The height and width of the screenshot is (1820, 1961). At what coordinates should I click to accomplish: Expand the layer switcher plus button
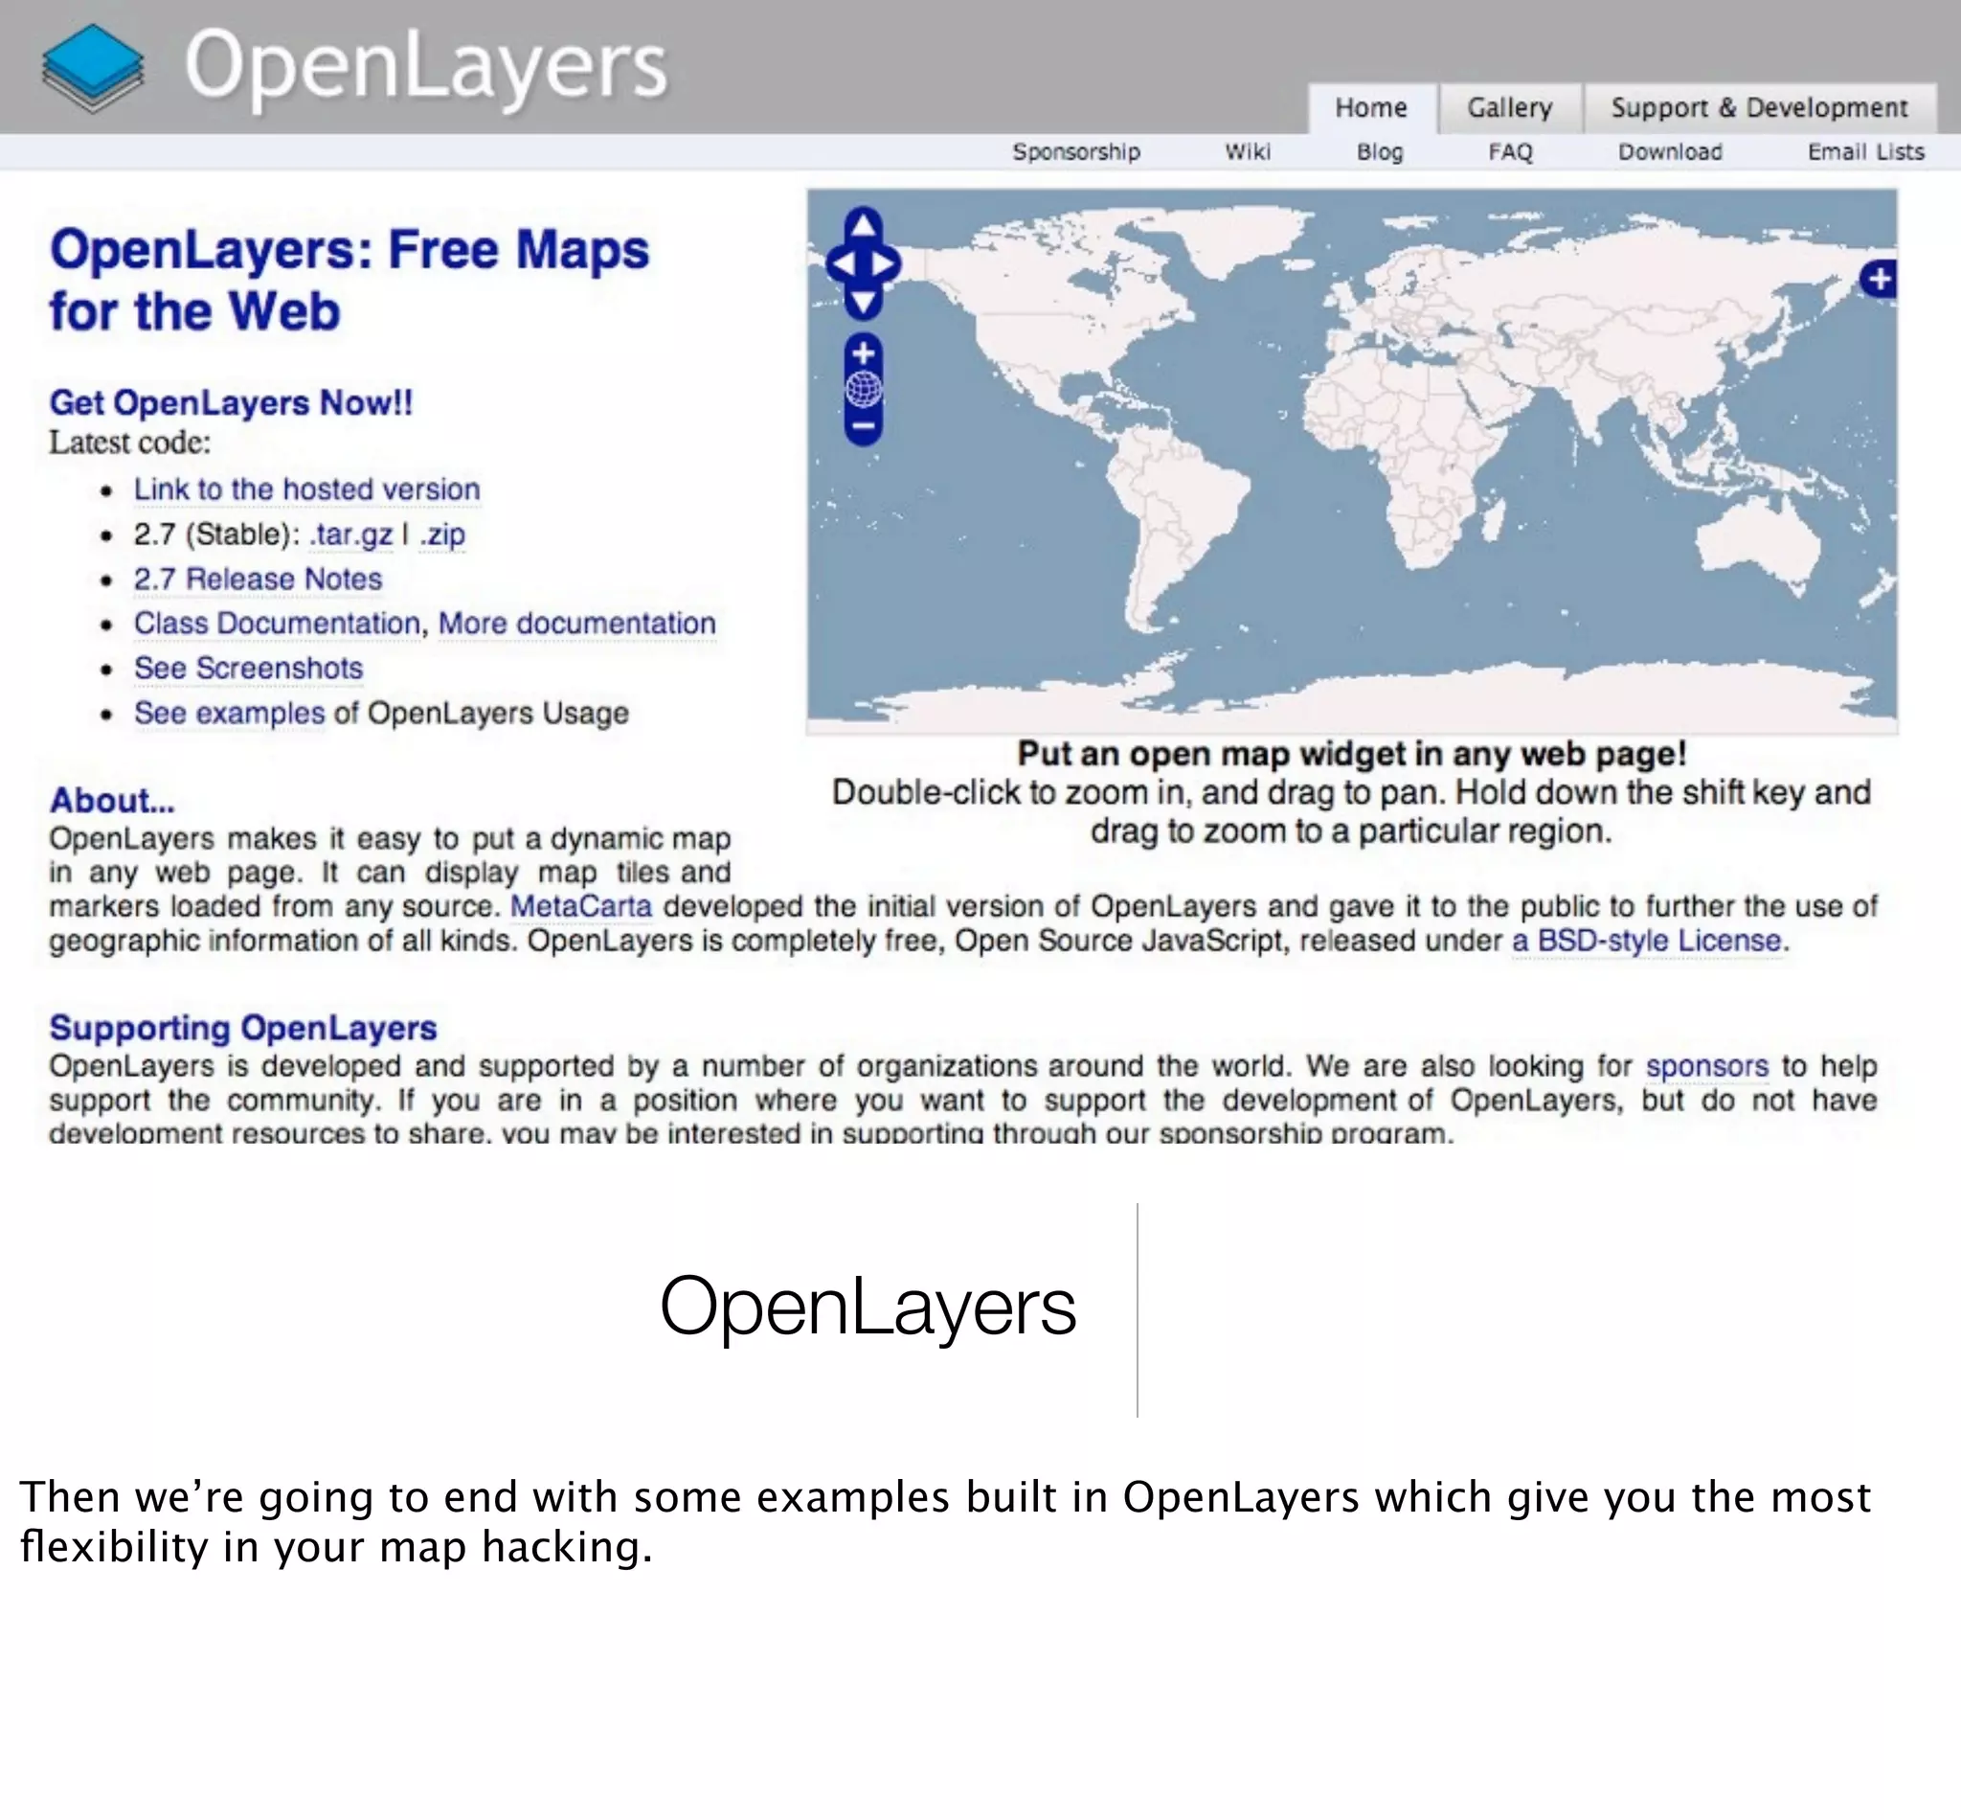[x=1879, y=280]
